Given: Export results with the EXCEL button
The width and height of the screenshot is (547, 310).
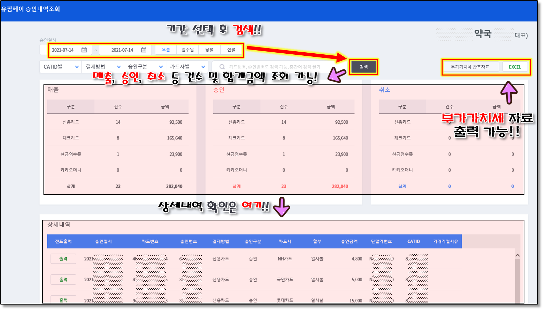Looking at the screenshot, I should coord(515,67).
